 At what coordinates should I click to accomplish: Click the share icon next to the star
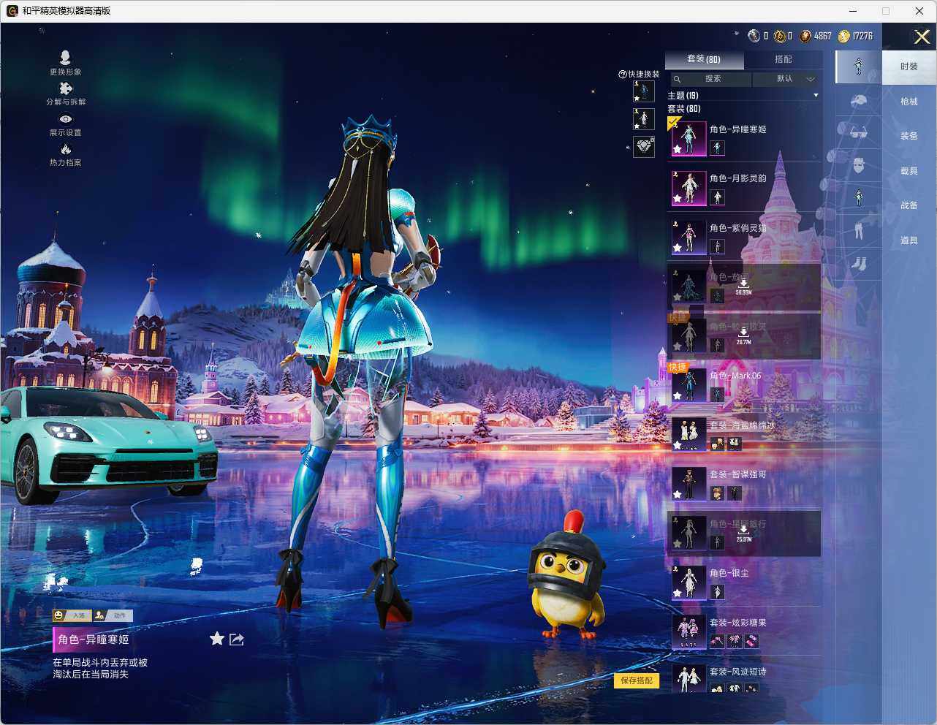(236, 639)
